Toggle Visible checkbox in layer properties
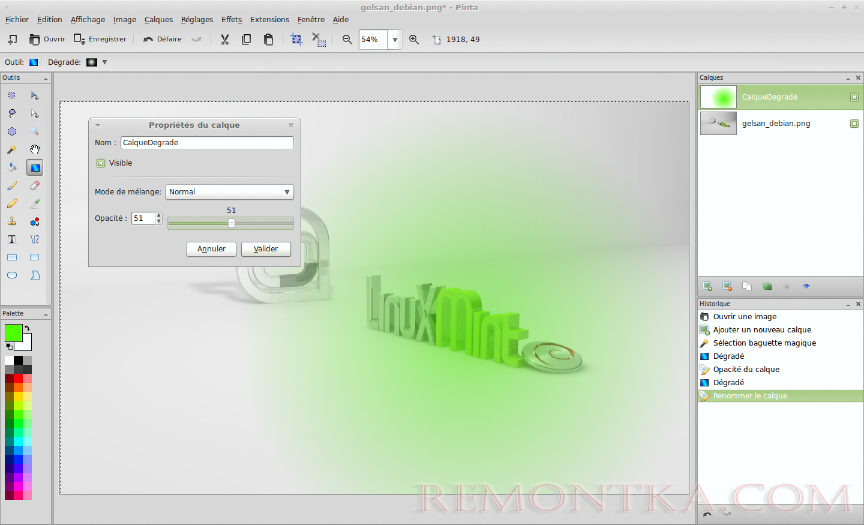This screenshot has height=525, width=864. [101, 163]
